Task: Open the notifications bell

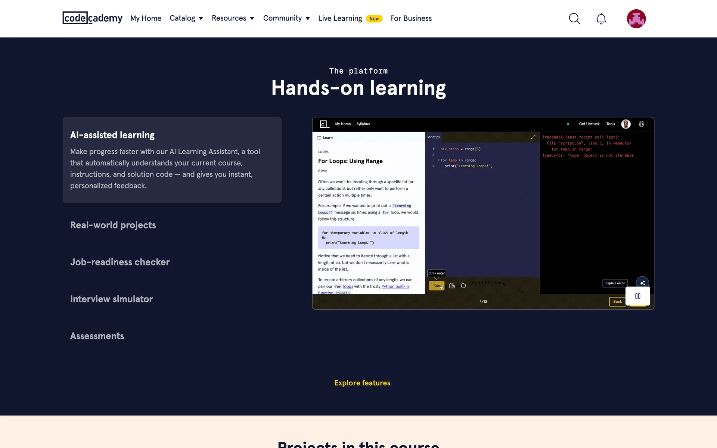Action: pos(601,19)
